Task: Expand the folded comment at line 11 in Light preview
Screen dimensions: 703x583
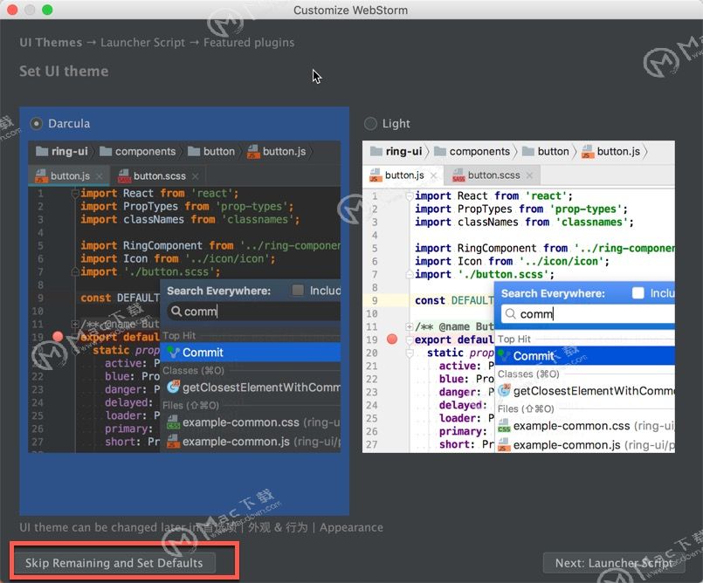Action: [410, 326]
